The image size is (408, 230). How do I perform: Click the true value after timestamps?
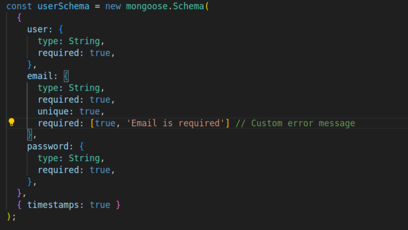(100, 205)
